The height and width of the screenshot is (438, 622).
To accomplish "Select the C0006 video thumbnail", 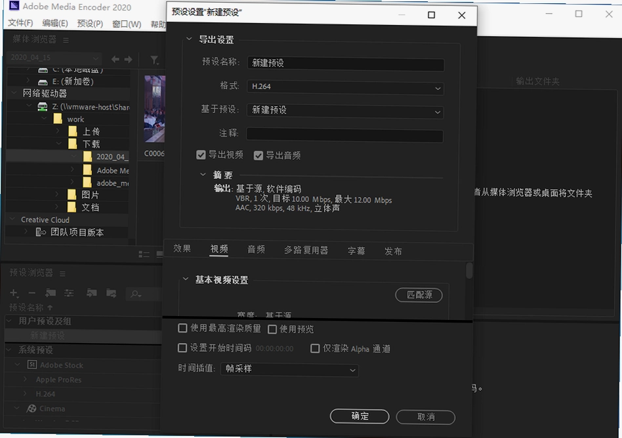I will click(x=155, y=109).
